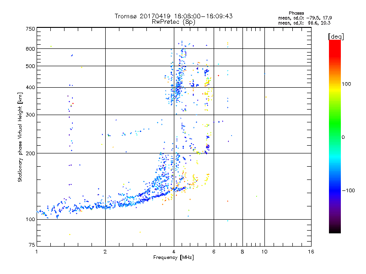Click the y-axis label '200'

pyautogui.click(x=30, y=153)
